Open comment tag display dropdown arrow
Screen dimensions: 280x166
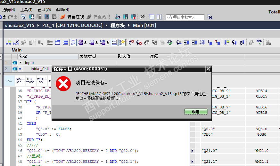pyautogui.click(x=97, y=43)
